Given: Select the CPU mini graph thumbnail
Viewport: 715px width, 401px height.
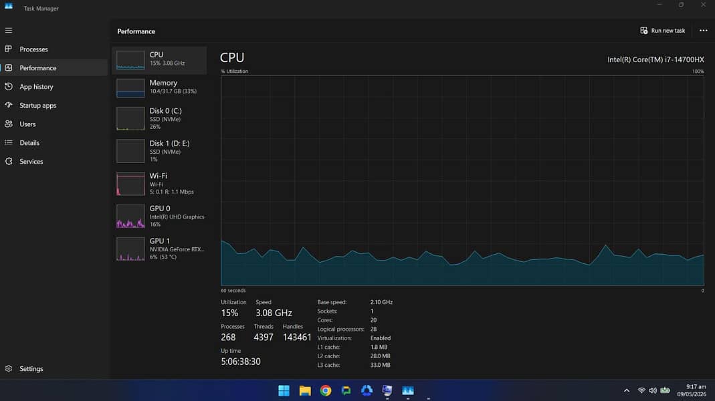Looking at the screenshot, I should coord(130,60).
